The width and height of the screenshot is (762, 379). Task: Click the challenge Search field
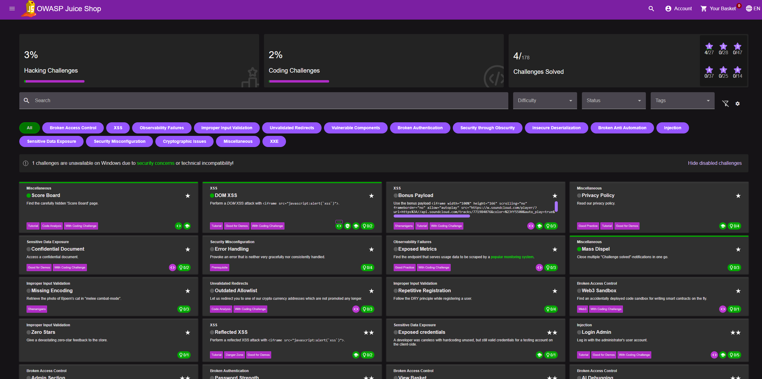(264, 101)
